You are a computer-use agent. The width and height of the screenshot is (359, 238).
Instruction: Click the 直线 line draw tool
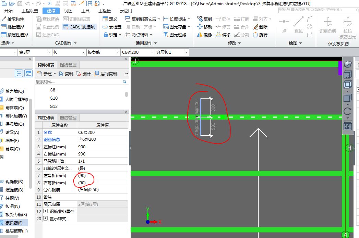(x=299, y=25)
